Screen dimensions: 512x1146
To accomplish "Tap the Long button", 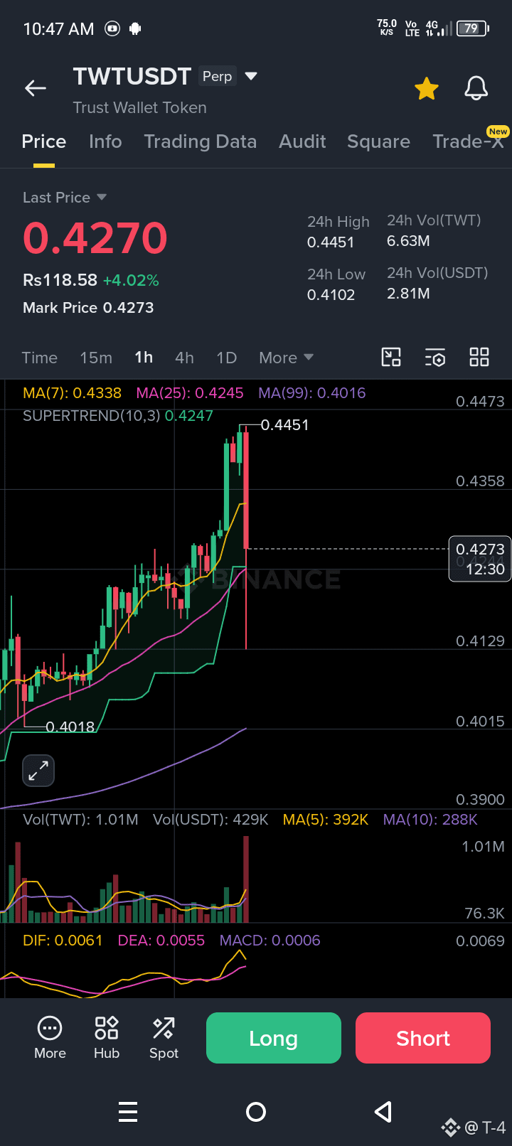I will click(274, 1038).
